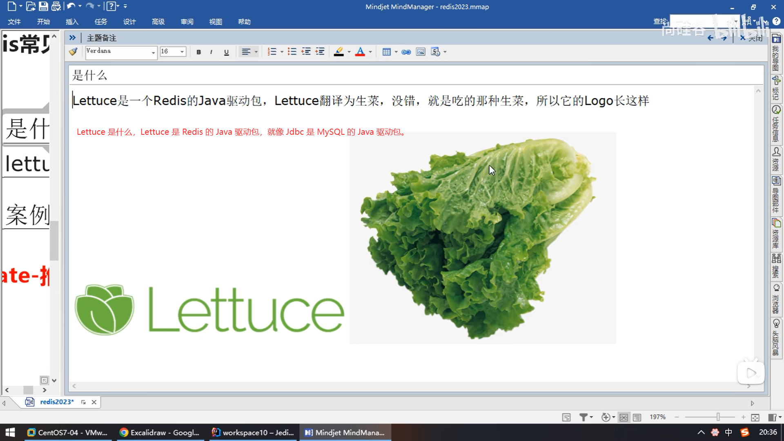
Task: Switch to Excalidraw Chrome window in taskbar
Action: coord(160,432)
